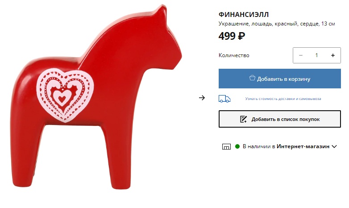Image resolution: width=349 pixels, height=208 pixels.
Task: Click the right arrow next to product image
Action: point(202,98)
